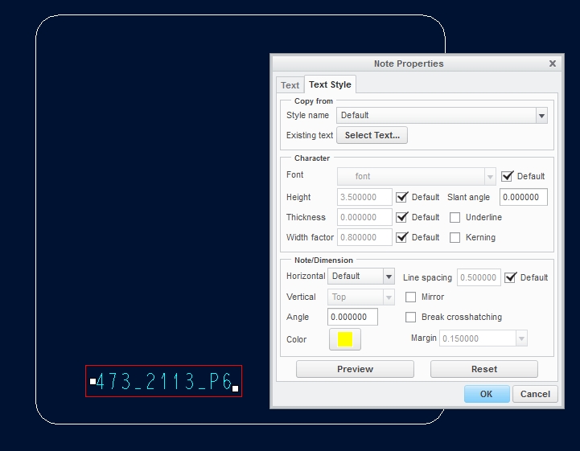The image size is (580, 451).
Task: Enable the Underline checkbox
Action: coord(455,217)
